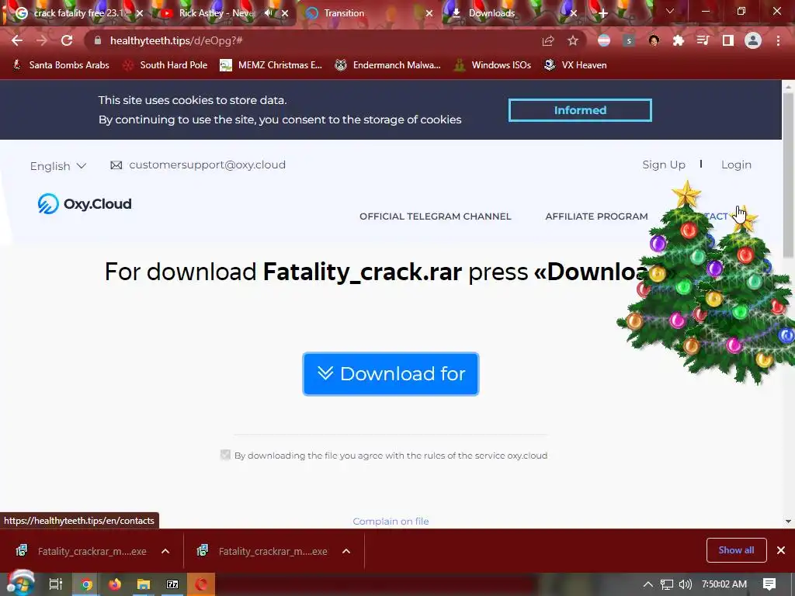The height and width of the screenshot is (596, 795).
Task: Open the VX Heaven bookmark
Action: pos(575,65)
